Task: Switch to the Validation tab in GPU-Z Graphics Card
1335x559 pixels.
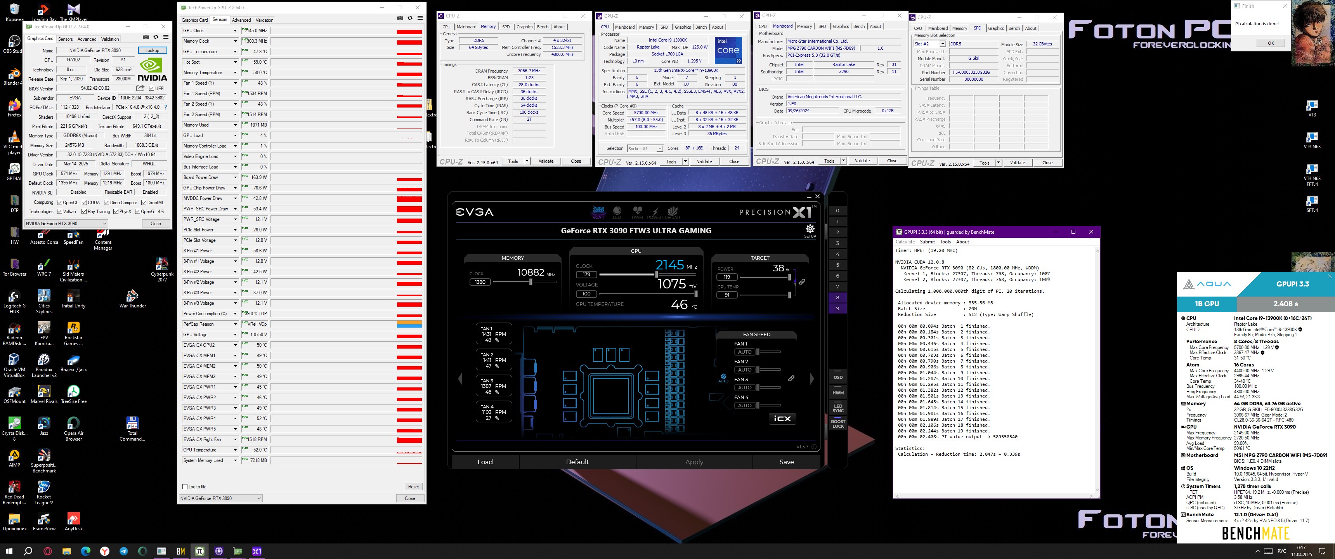Action: point(110,39)
